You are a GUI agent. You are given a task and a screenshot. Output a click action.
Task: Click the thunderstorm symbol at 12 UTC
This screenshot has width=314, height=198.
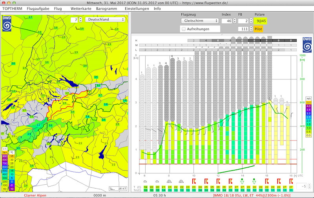coord(218,181)
